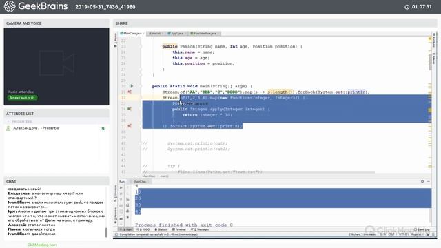Hide the Run tool window via minimize icon
441x248 pixels.
[428, 181]
